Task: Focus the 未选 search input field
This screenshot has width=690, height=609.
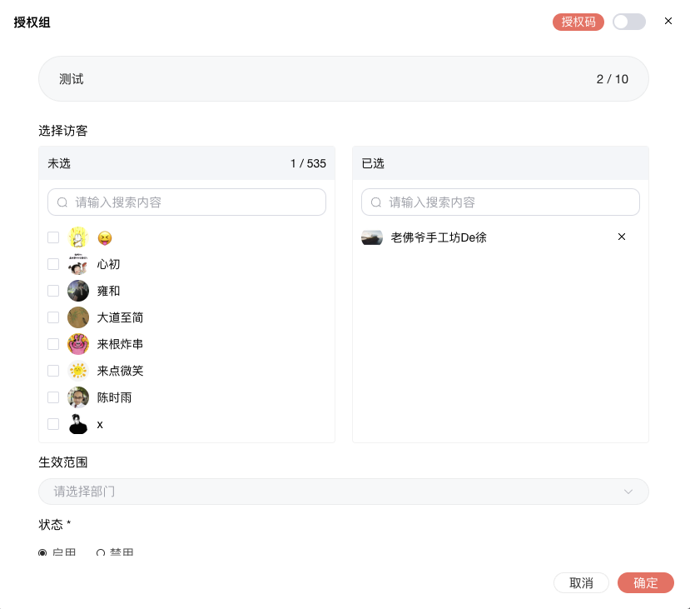Action: (196, 202)
